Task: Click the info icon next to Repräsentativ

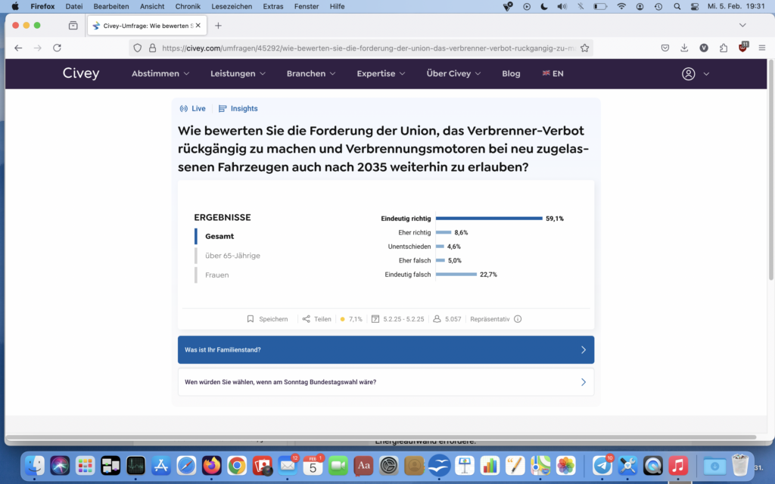Action: [x=518, y=319]
